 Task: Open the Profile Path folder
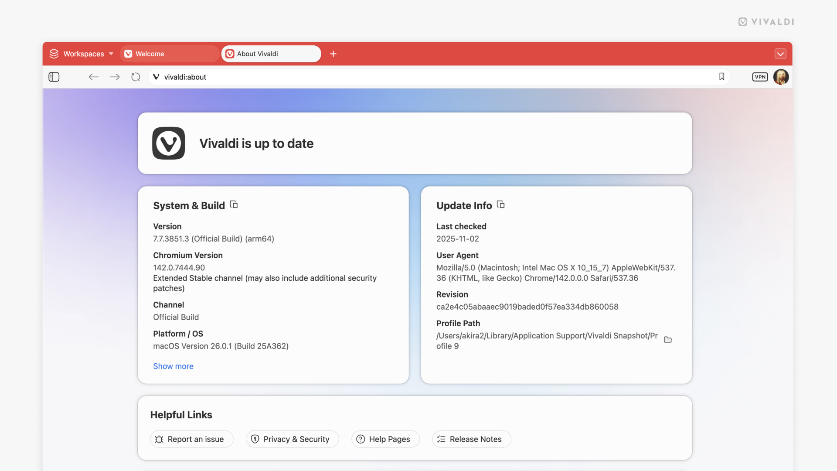point(668,340)
